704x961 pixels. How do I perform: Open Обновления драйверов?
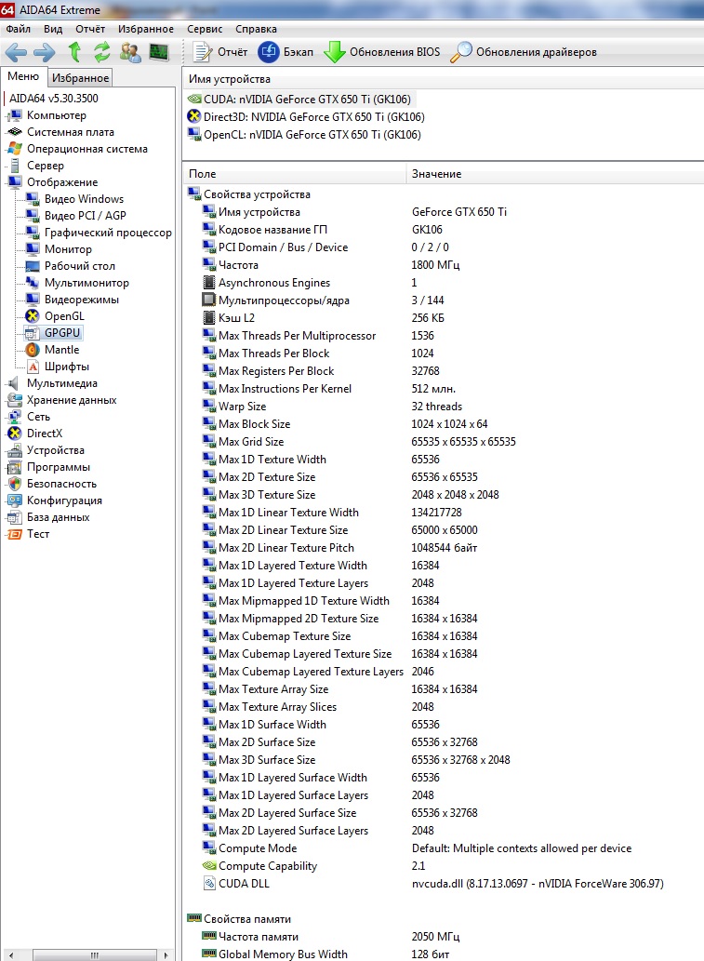(x=524, y=52)
